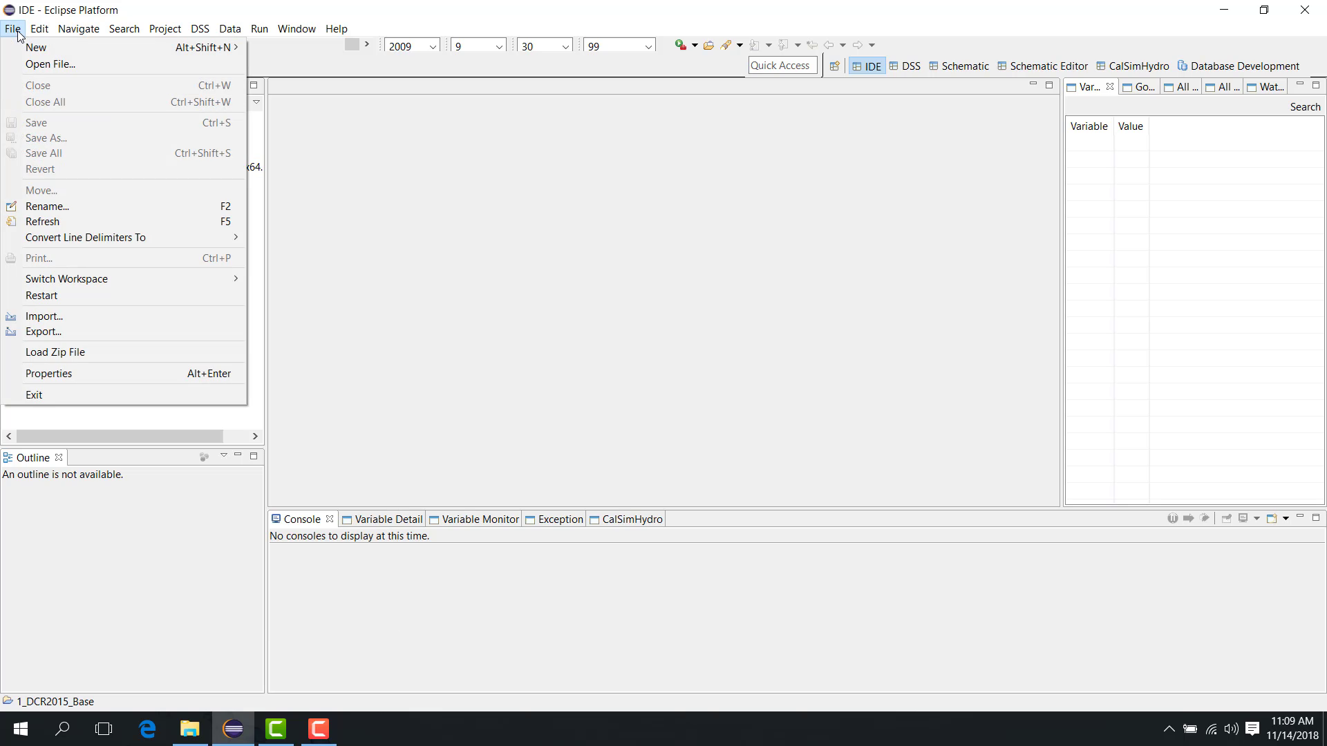
Task: Click the Next Annotation toolbar icon
Action: click(x=754, y=45)
